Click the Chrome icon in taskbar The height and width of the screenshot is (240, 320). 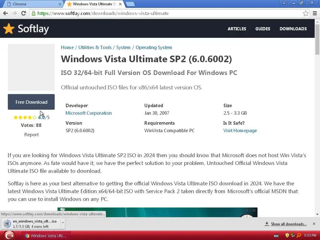27,236
